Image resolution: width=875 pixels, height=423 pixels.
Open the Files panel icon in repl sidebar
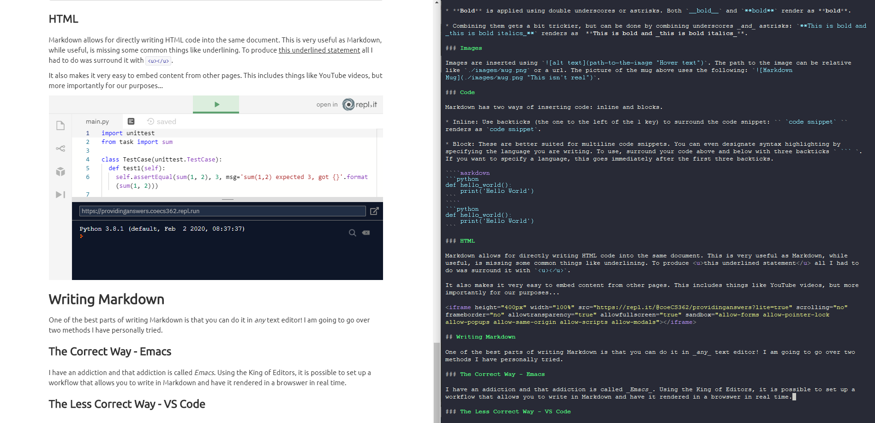[x=60, y=125]
